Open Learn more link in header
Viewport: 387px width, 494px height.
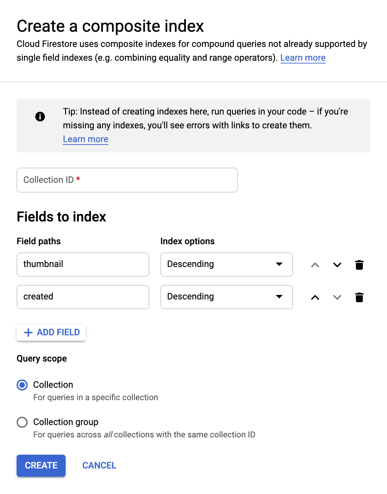[x=303, y=58]
